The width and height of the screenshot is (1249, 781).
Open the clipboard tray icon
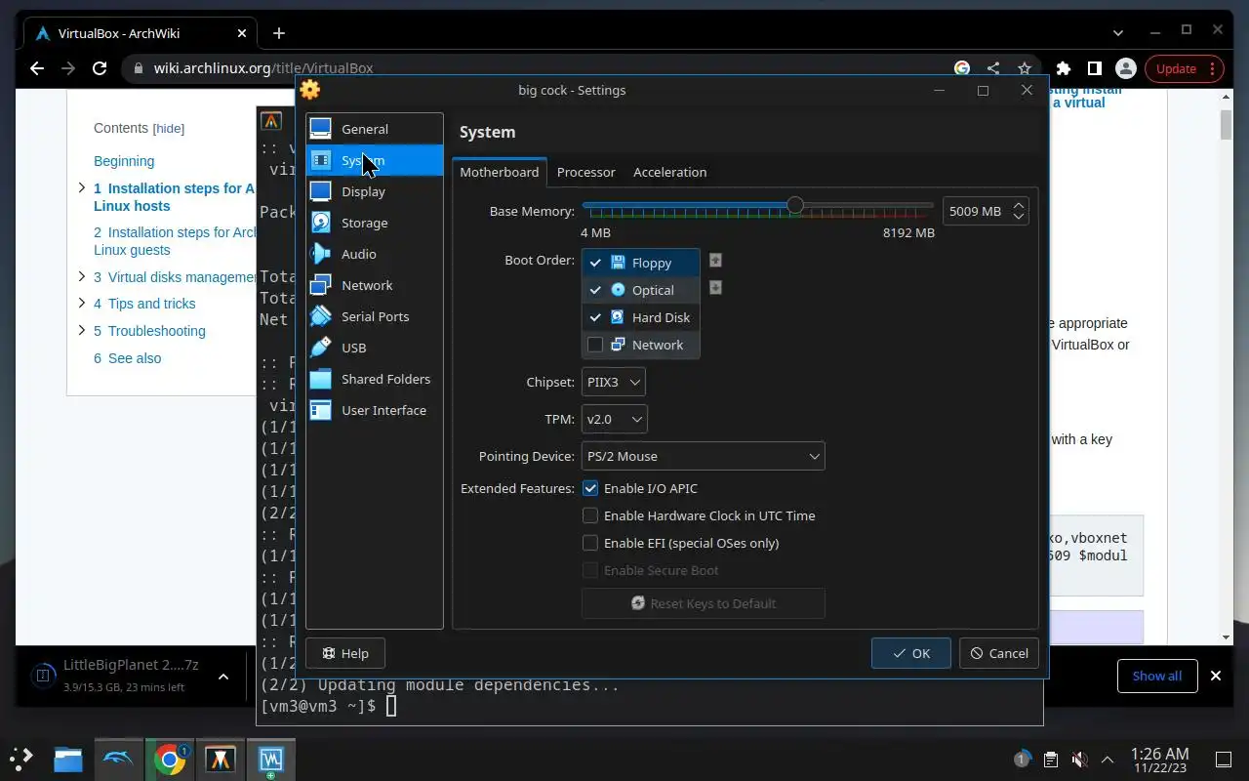(x=1050, y=759)
